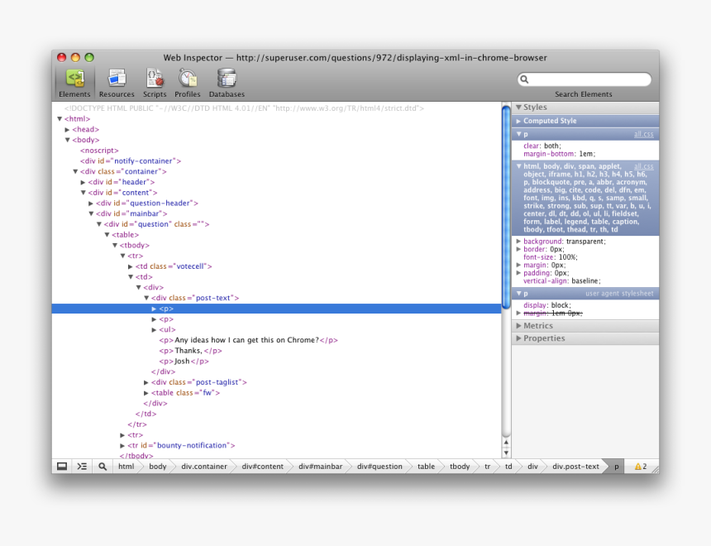Open the all.css stylesheet link
This screenshot has width=711, height=546.
tap(643, 133)
